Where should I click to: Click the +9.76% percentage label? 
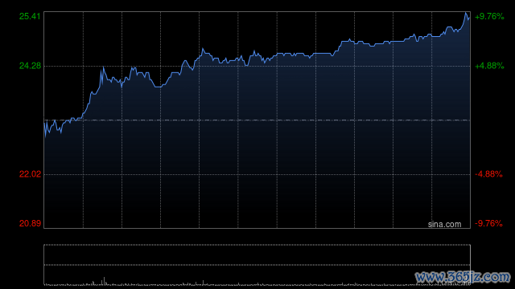489,16
